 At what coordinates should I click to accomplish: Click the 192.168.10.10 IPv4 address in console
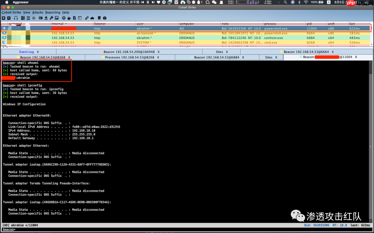coord(84,131)
